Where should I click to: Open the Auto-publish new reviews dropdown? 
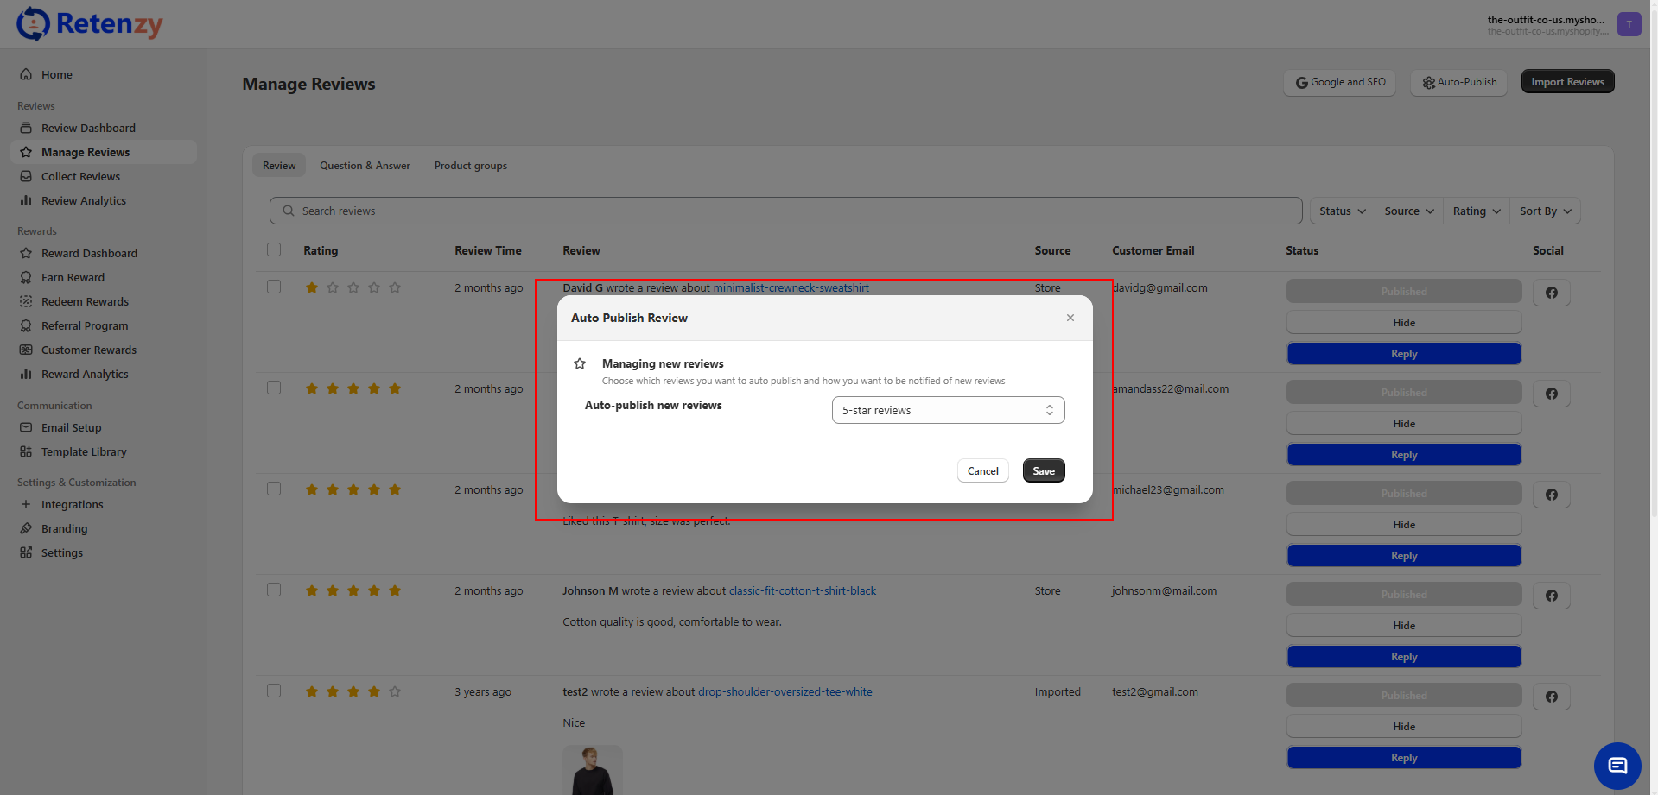[x=948, y=410]
